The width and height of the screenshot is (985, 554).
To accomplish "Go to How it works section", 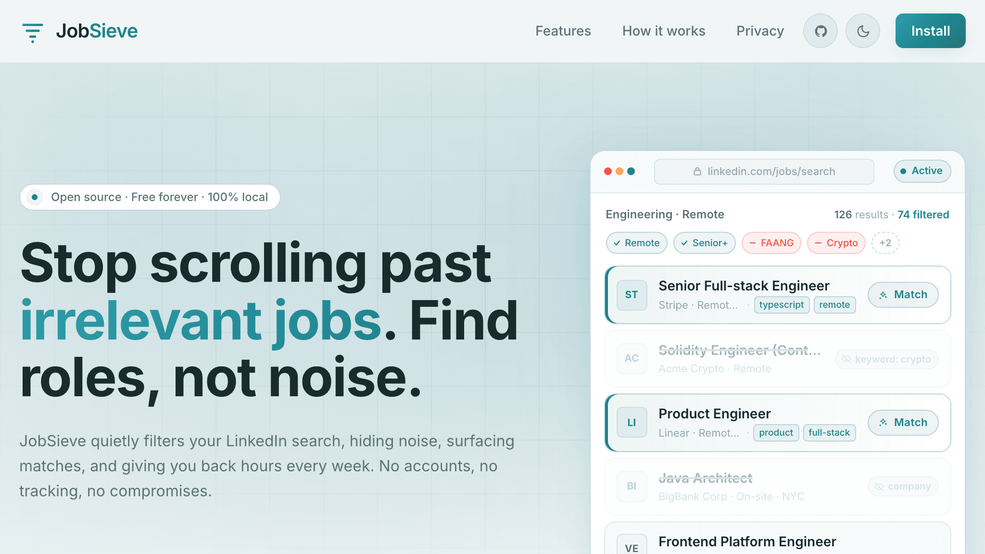I will (x=664, y=31).
